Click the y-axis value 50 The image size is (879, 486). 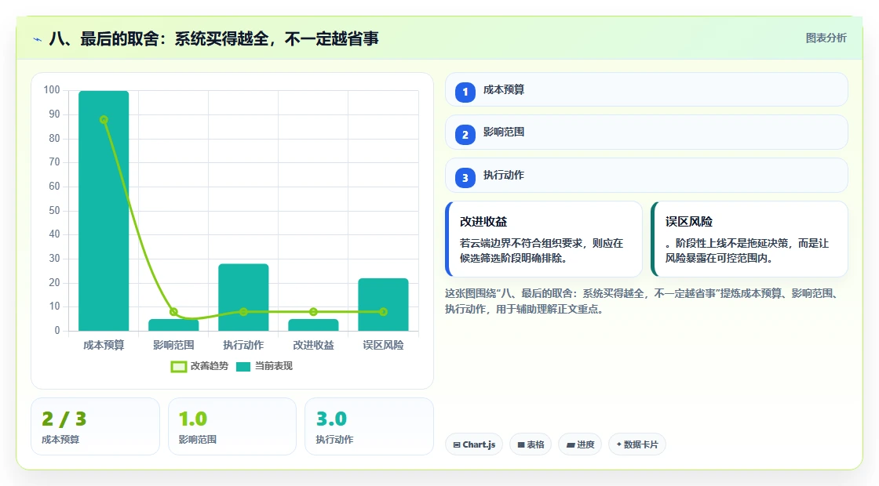[x=54, y=211]
